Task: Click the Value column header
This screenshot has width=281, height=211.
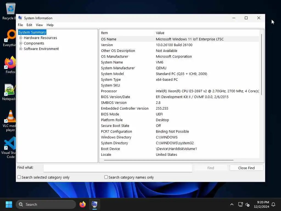Action: (x=207, y=33)
